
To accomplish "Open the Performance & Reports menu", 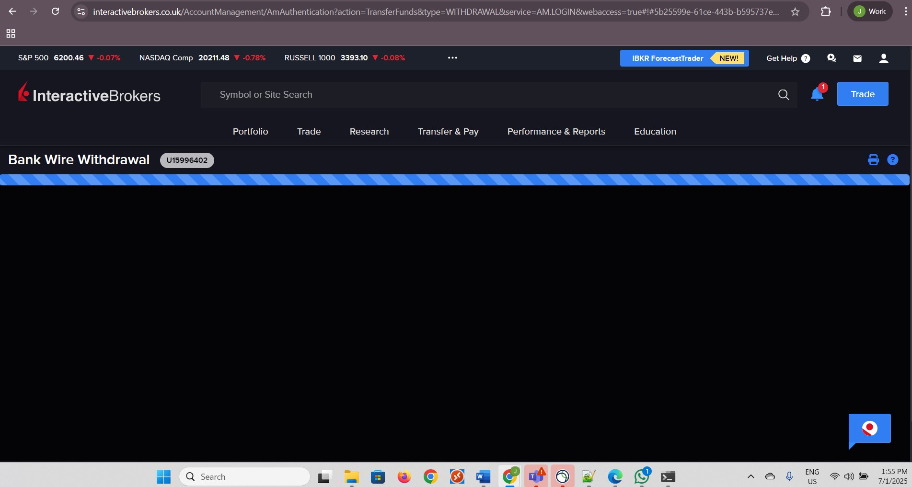I will (x=556, y=132).
